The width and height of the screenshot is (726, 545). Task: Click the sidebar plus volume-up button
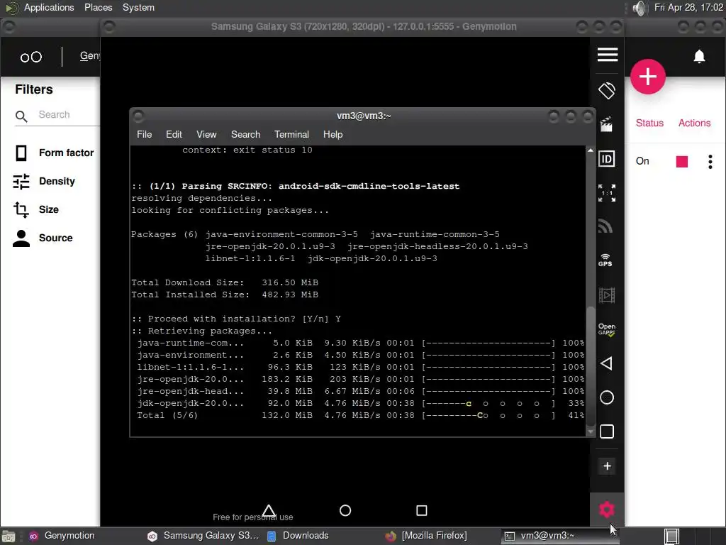[607, 466]
